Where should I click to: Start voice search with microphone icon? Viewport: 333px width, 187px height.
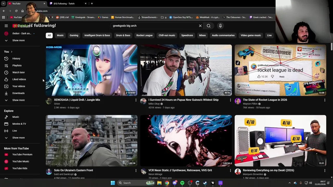coord(220,26)
